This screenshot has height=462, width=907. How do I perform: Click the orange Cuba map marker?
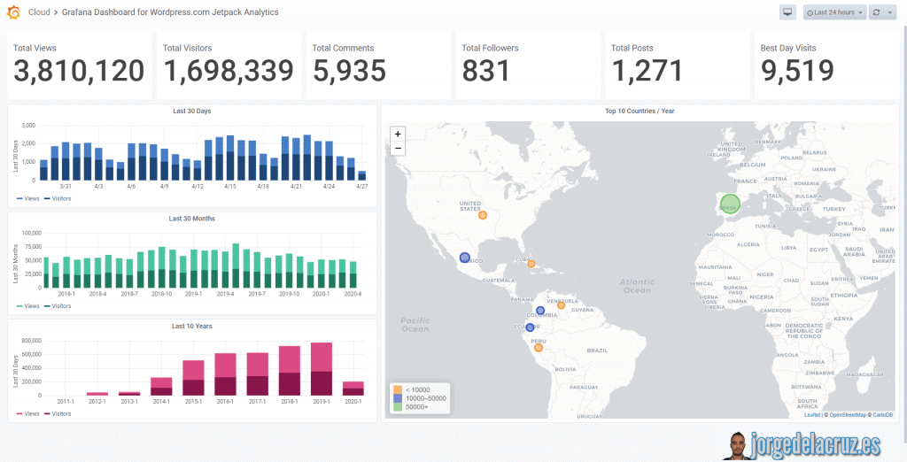tap(531, 264)
